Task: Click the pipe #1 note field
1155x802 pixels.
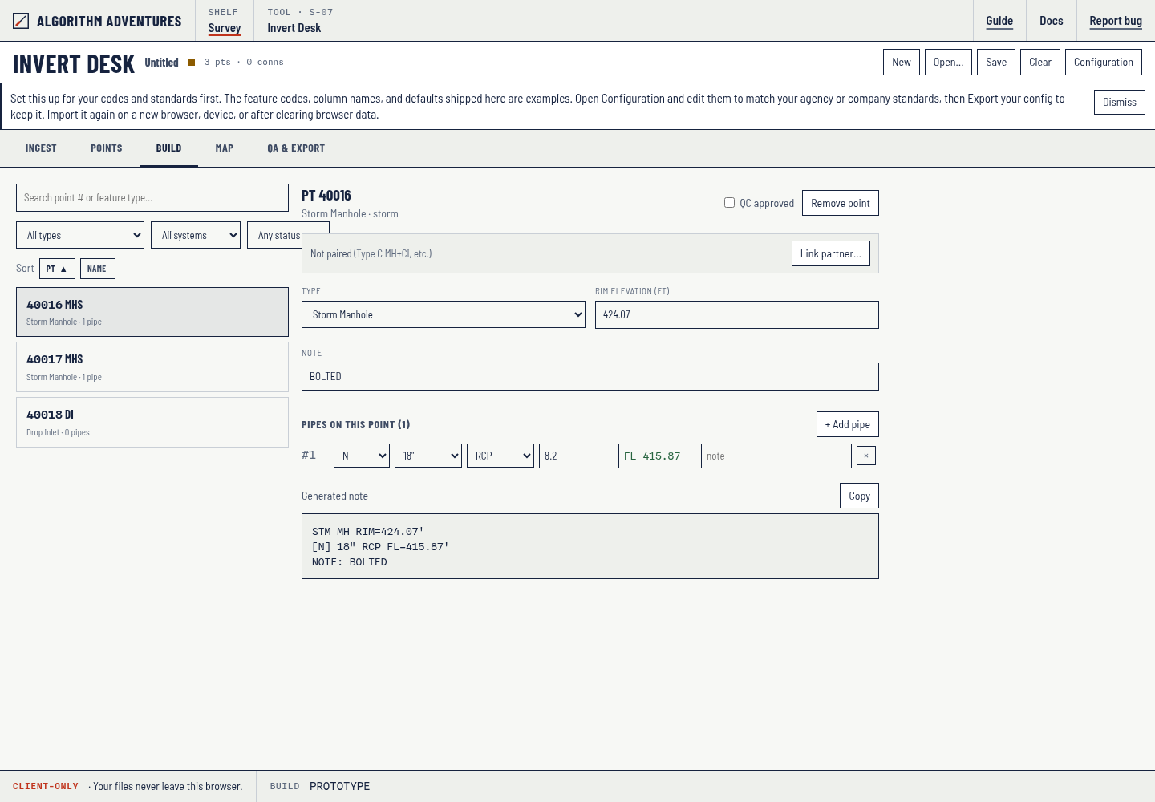Action: (x=776, y=456)
